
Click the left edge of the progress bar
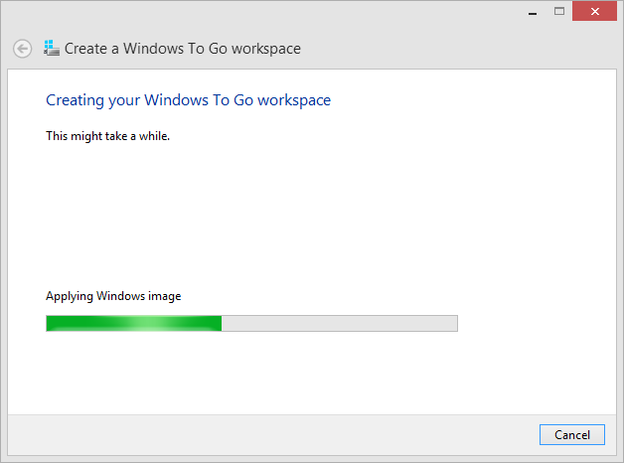(x=49, y=323)
